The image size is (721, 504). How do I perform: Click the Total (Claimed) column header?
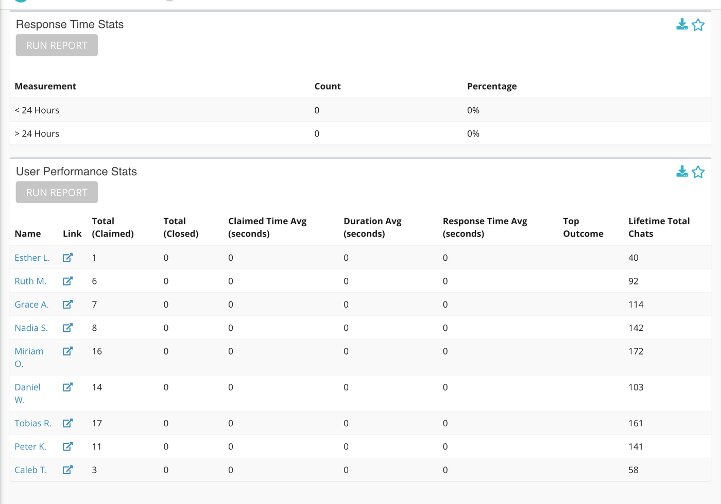pyautogui.click(x=113, y=227)
